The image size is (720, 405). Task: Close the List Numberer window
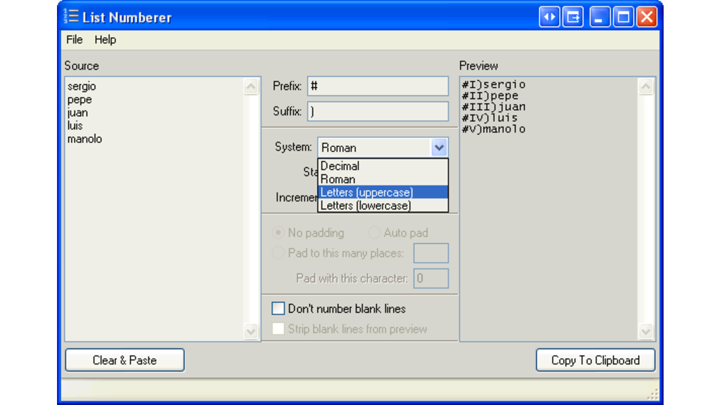coord(646,17)
